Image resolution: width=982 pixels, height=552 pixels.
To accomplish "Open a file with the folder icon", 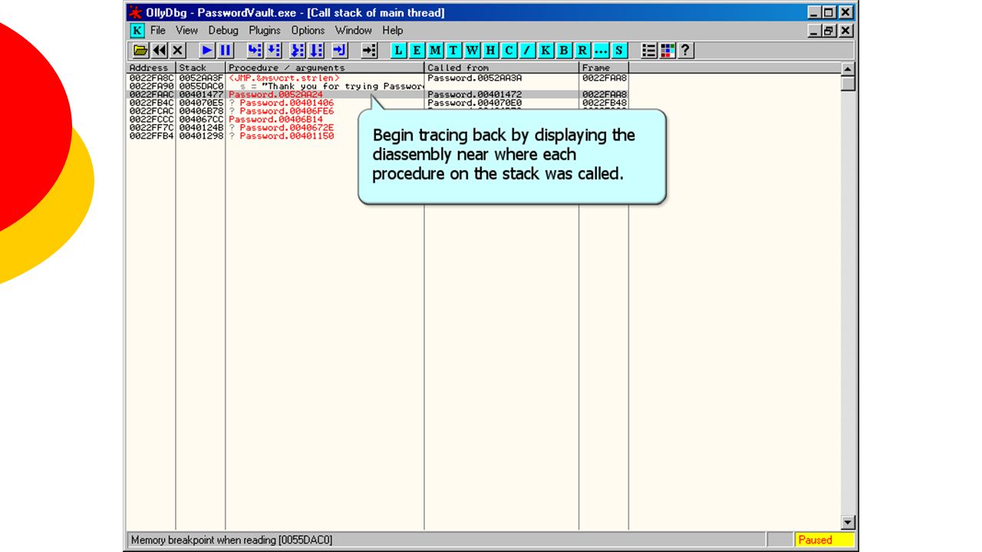I will click(141, 51).
